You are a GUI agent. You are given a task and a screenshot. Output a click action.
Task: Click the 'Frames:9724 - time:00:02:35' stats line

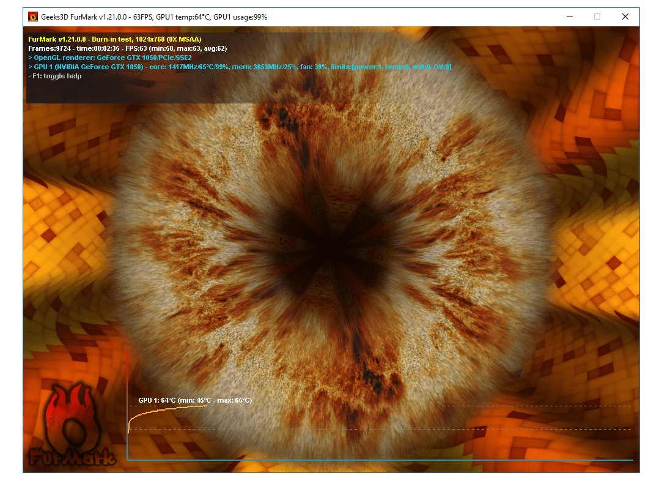point(128,48)
